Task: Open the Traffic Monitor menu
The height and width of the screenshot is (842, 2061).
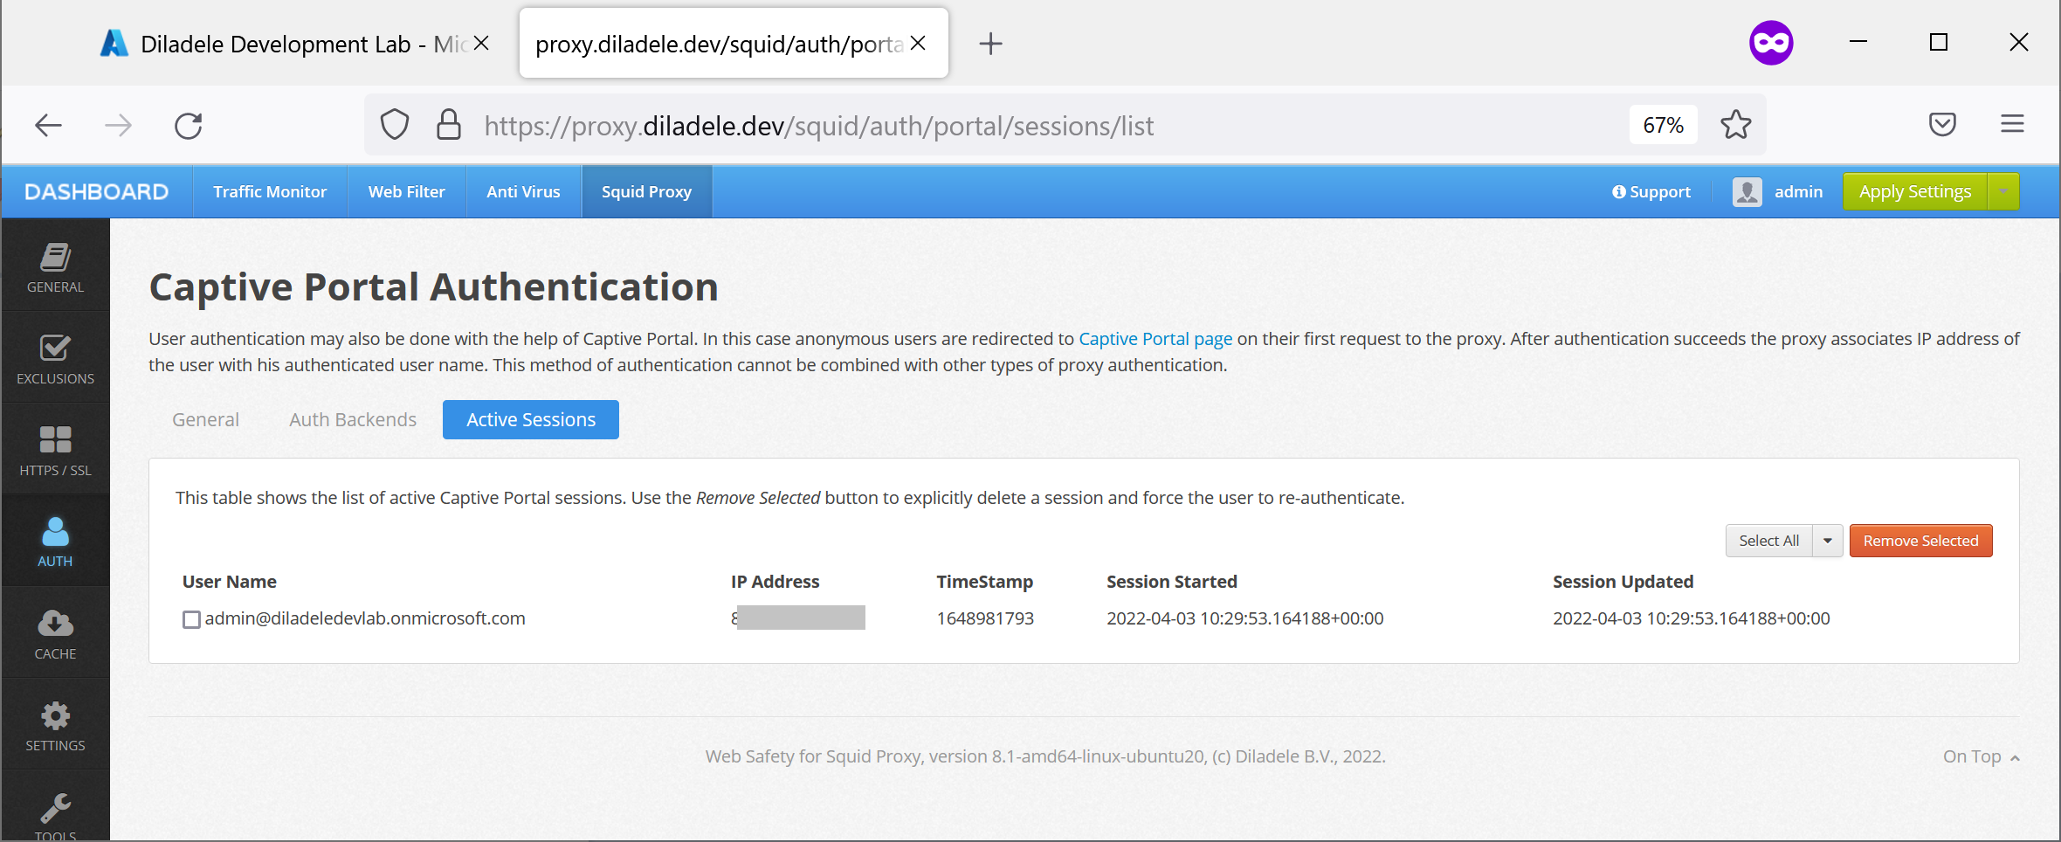Action: point(270,191)
